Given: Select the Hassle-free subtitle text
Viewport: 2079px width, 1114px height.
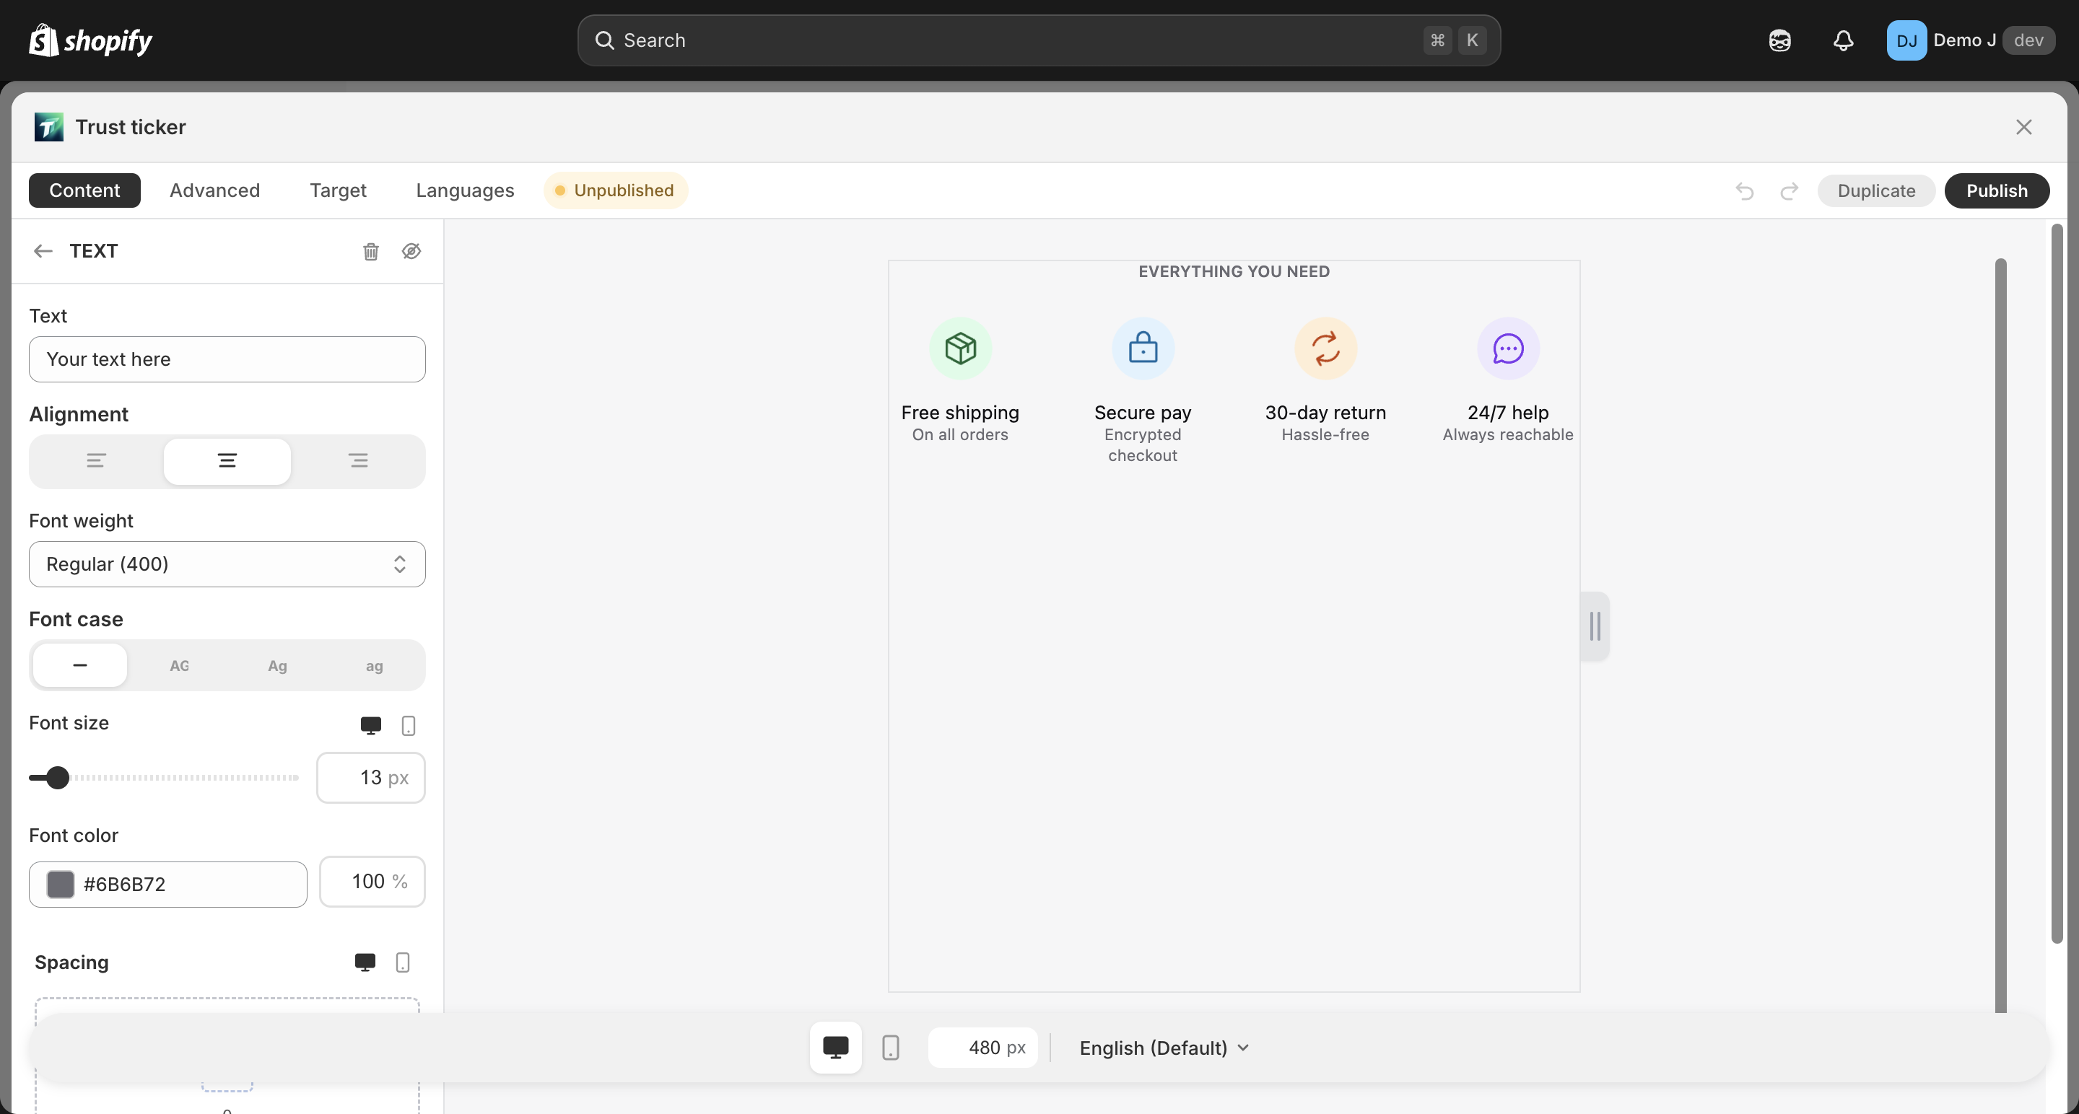Looking at the screenshot, I should coord(1325,435).
